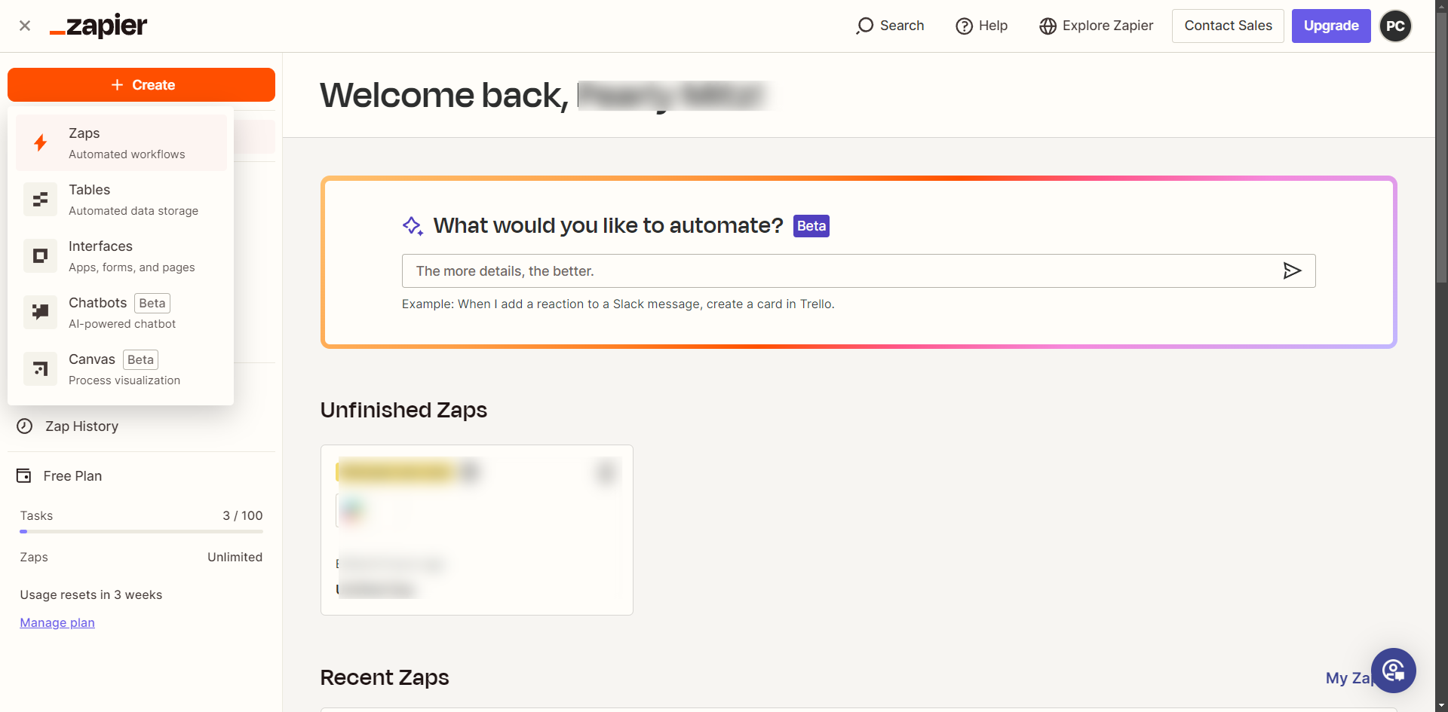Click the Contact Sales button
The height and width of the screenshot is (712, 1448).
point(1228,26)
